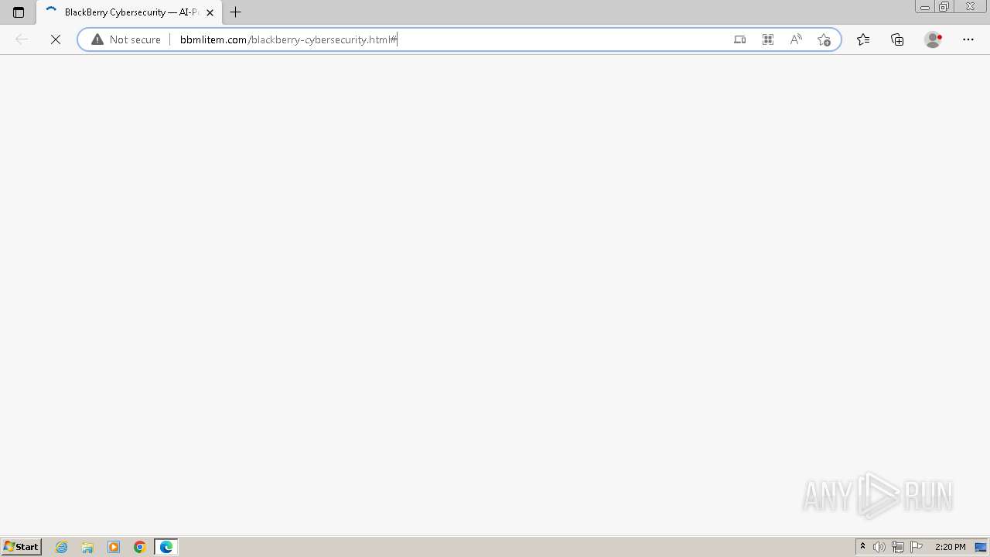Launch Google Chrome from taskbar
The image size is (990, 557).
pos(140,547)
